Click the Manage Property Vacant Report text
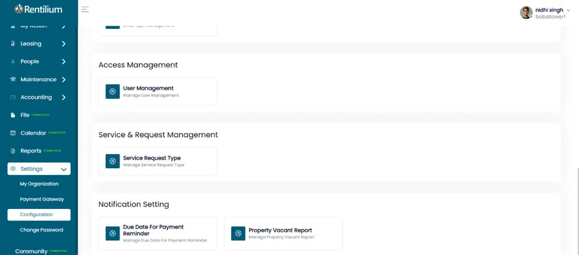Image resolution: width=579 pixels, height=255 pixels. (x=281, y=237)
